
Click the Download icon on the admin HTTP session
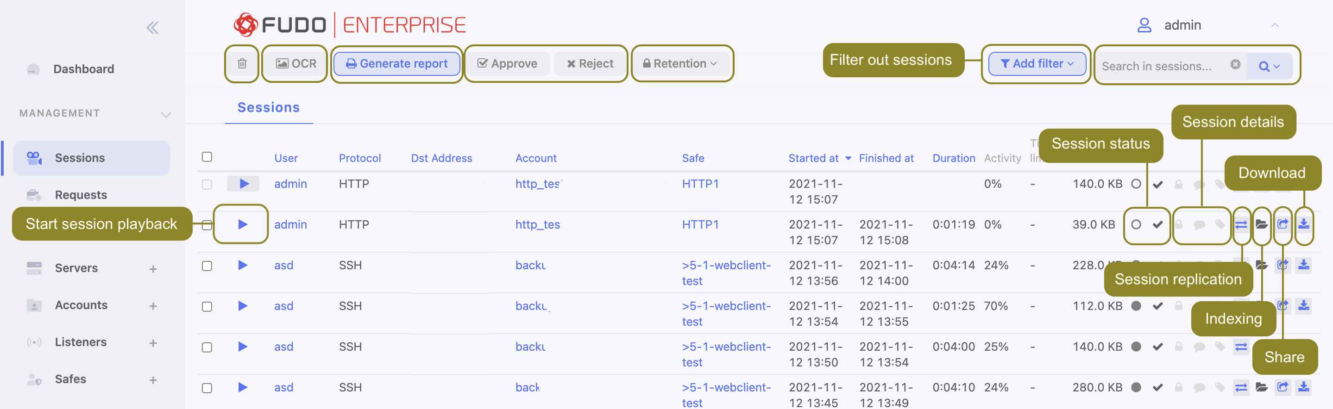pyautogui.click(x=1303, y=224)
